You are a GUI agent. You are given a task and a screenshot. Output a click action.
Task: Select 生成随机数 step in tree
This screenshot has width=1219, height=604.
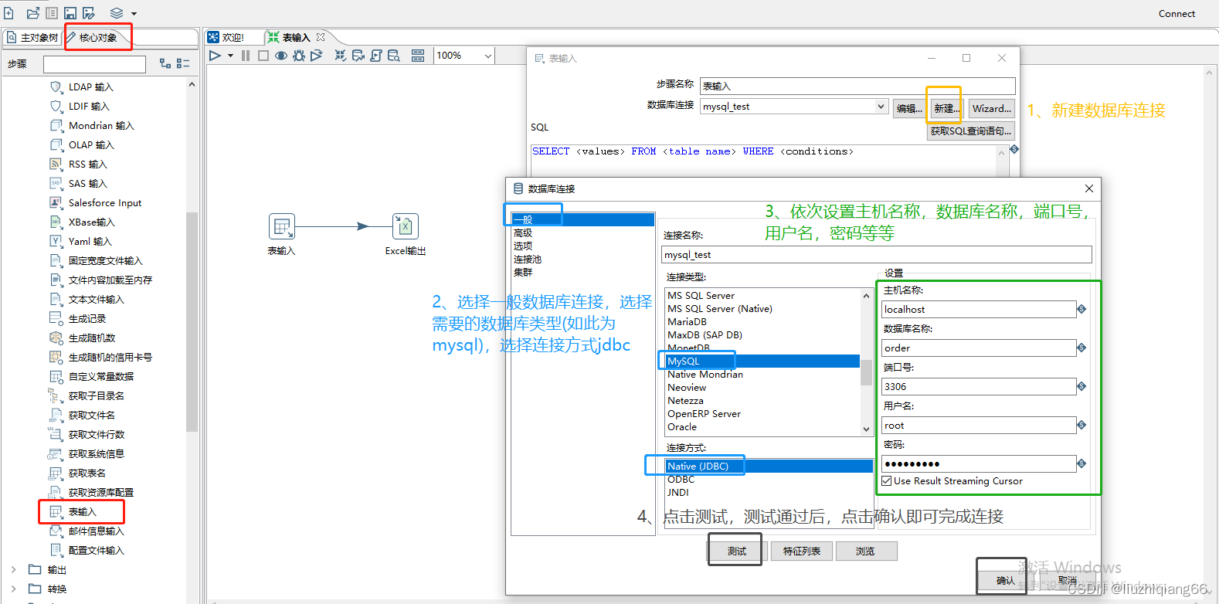92,338
